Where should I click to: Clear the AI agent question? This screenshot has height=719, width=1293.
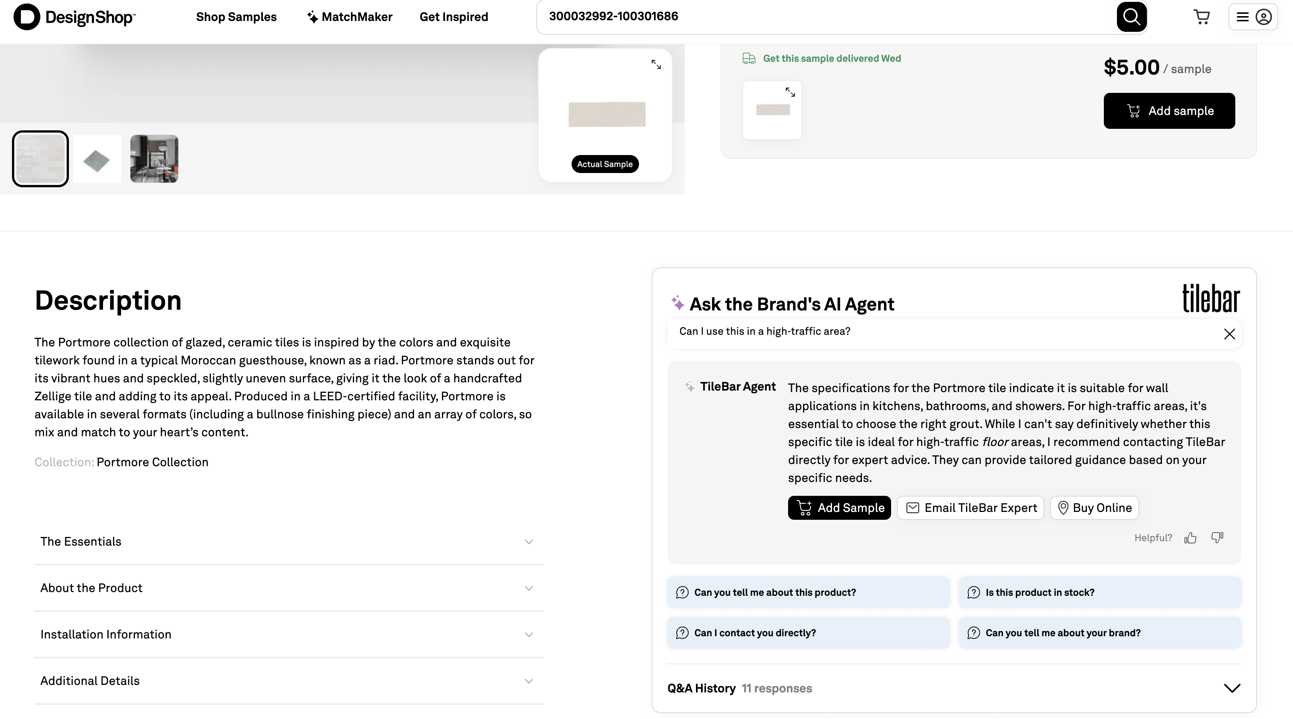(x=1229, y=334)
